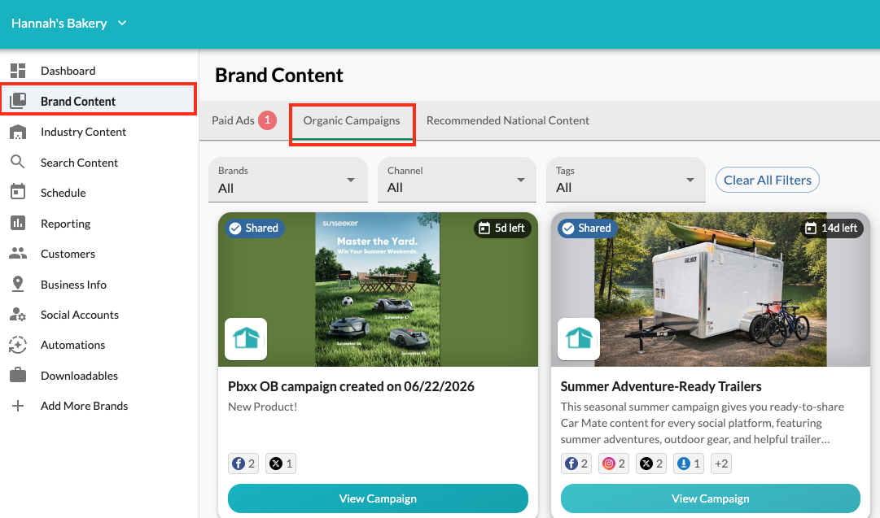
Task: Click the Brand Content page heading
Action: (279, 75)
